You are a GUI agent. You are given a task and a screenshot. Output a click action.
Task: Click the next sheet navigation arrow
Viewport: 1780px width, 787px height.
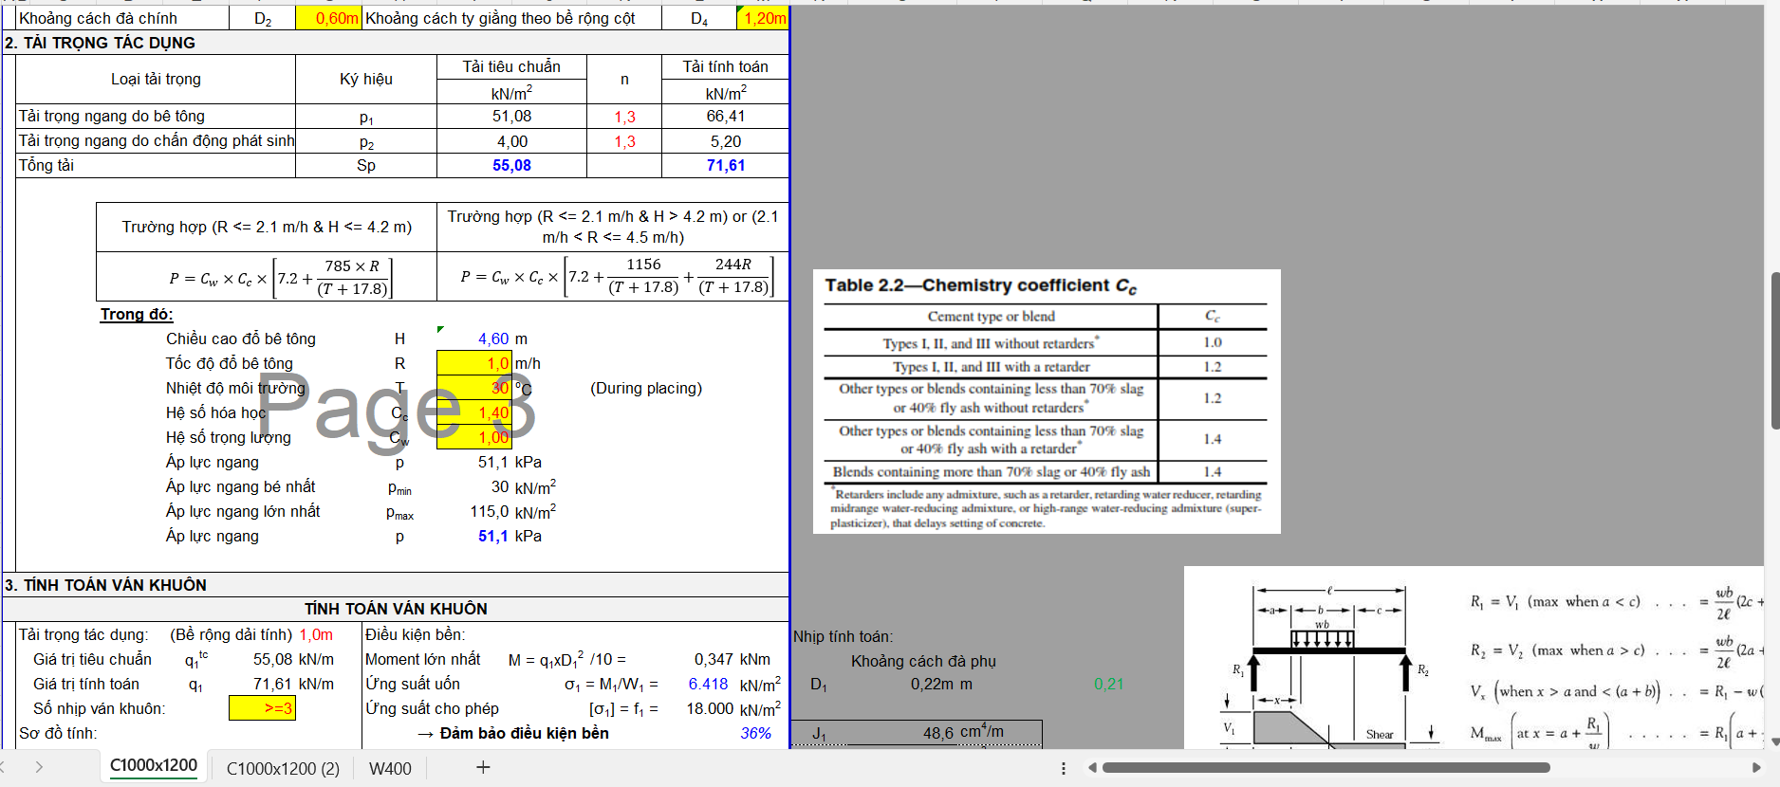[x=39, y=767]
